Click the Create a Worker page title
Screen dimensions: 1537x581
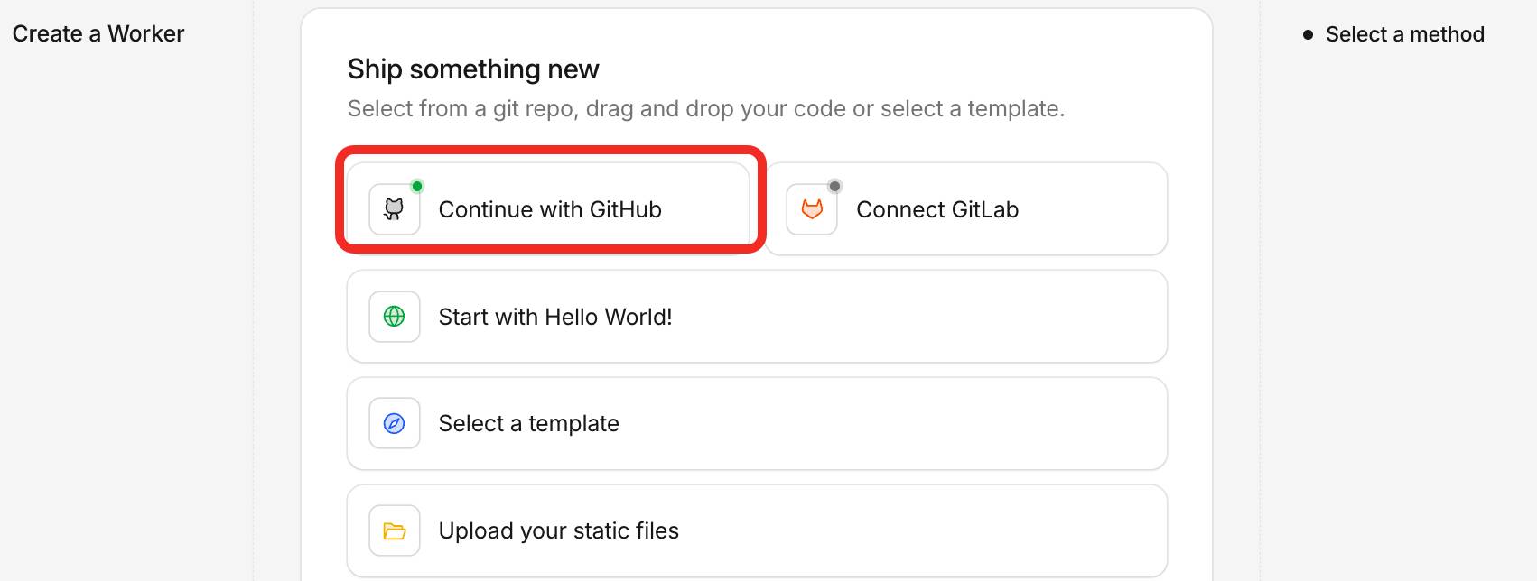(x=98, y=33)
